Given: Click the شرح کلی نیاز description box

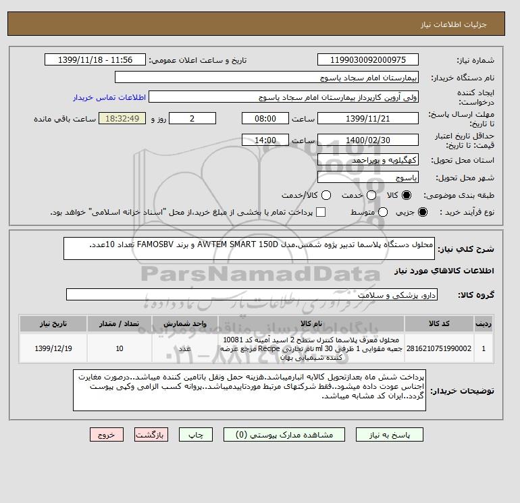Looking at the screenshot, I should pos(249,248).
